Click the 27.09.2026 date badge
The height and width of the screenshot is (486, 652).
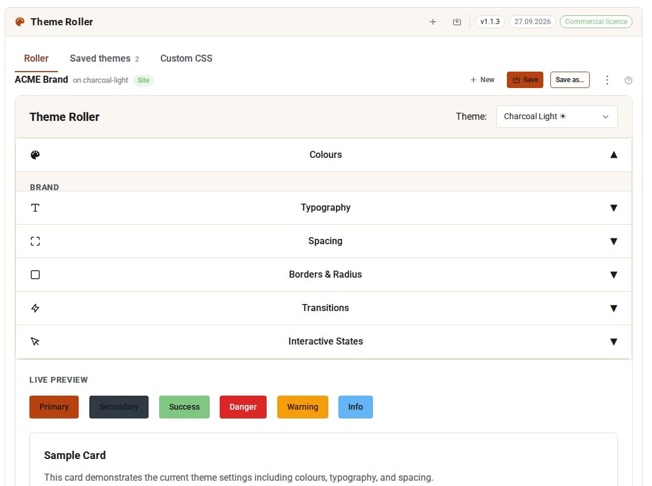pyautogui.click(x=532, y=22)
